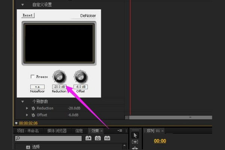Select the Track Select tool
Viewport: 225px width, 150px height.
[x=135, y=142]
